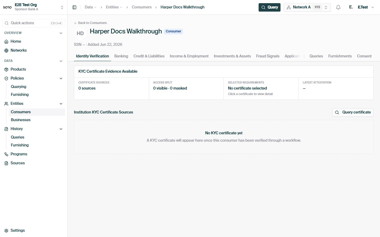Click the Products cube icon
Image resolution: width=380 pixels, height=237 pixels.
point(6,70)
